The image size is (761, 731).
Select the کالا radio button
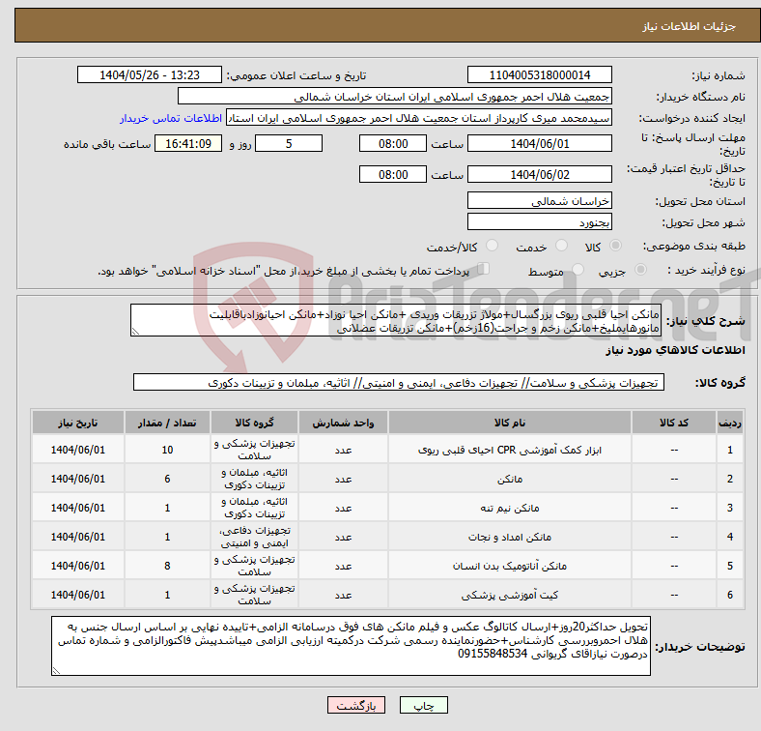[615, 246]
